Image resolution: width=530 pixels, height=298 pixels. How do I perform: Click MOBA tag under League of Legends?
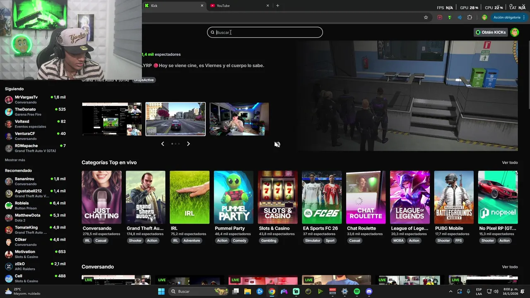tap(398, 240)
